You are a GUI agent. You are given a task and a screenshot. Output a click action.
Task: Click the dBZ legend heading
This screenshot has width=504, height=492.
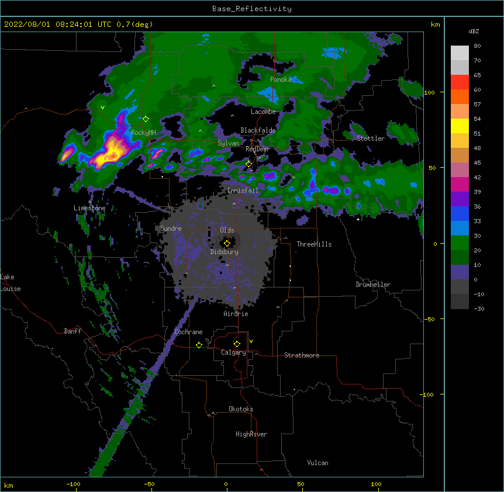click(x=474, y=32)
